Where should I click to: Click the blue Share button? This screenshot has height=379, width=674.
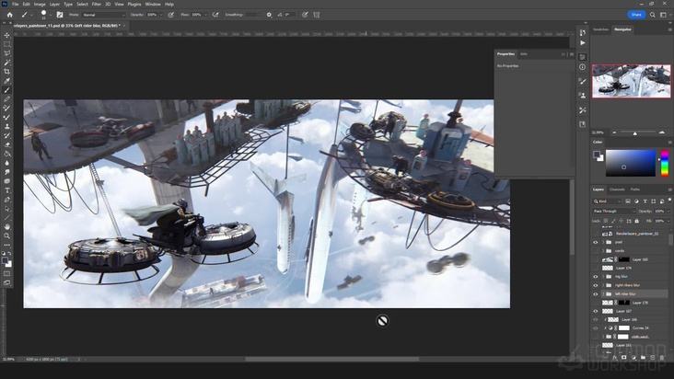tap(636, 15)
